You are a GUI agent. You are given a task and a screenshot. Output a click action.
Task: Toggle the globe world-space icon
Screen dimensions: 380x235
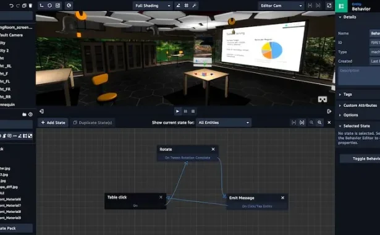(69, 6)
